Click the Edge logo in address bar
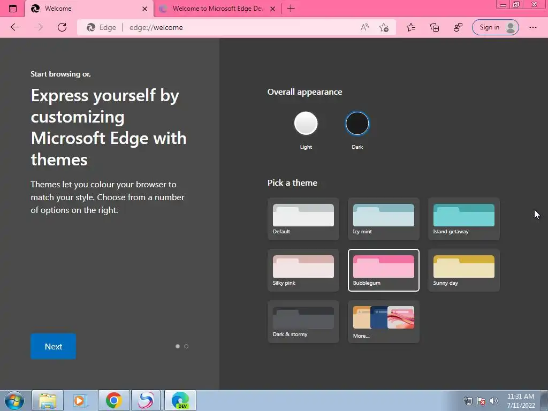The image size is (548, 411). [91, 27]
